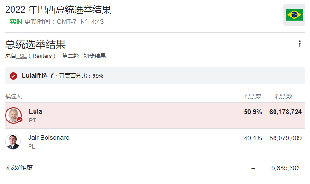Viewport: 310px width, 184px height.
Task: Click the PT party label
Action: tap(32, 120)
